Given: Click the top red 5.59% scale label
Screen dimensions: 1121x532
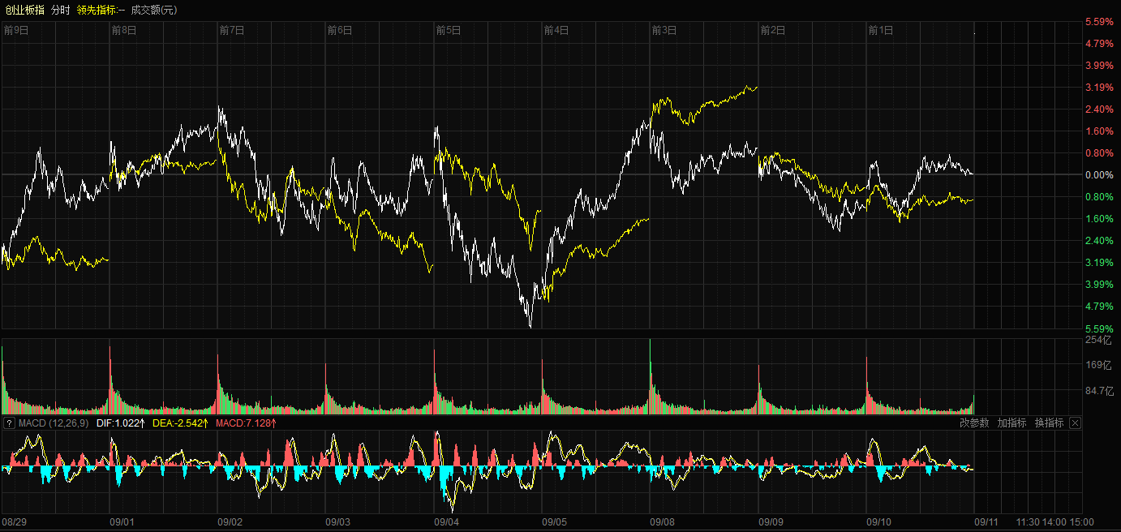Looking at the screenshot, I should click(1098, 22).
